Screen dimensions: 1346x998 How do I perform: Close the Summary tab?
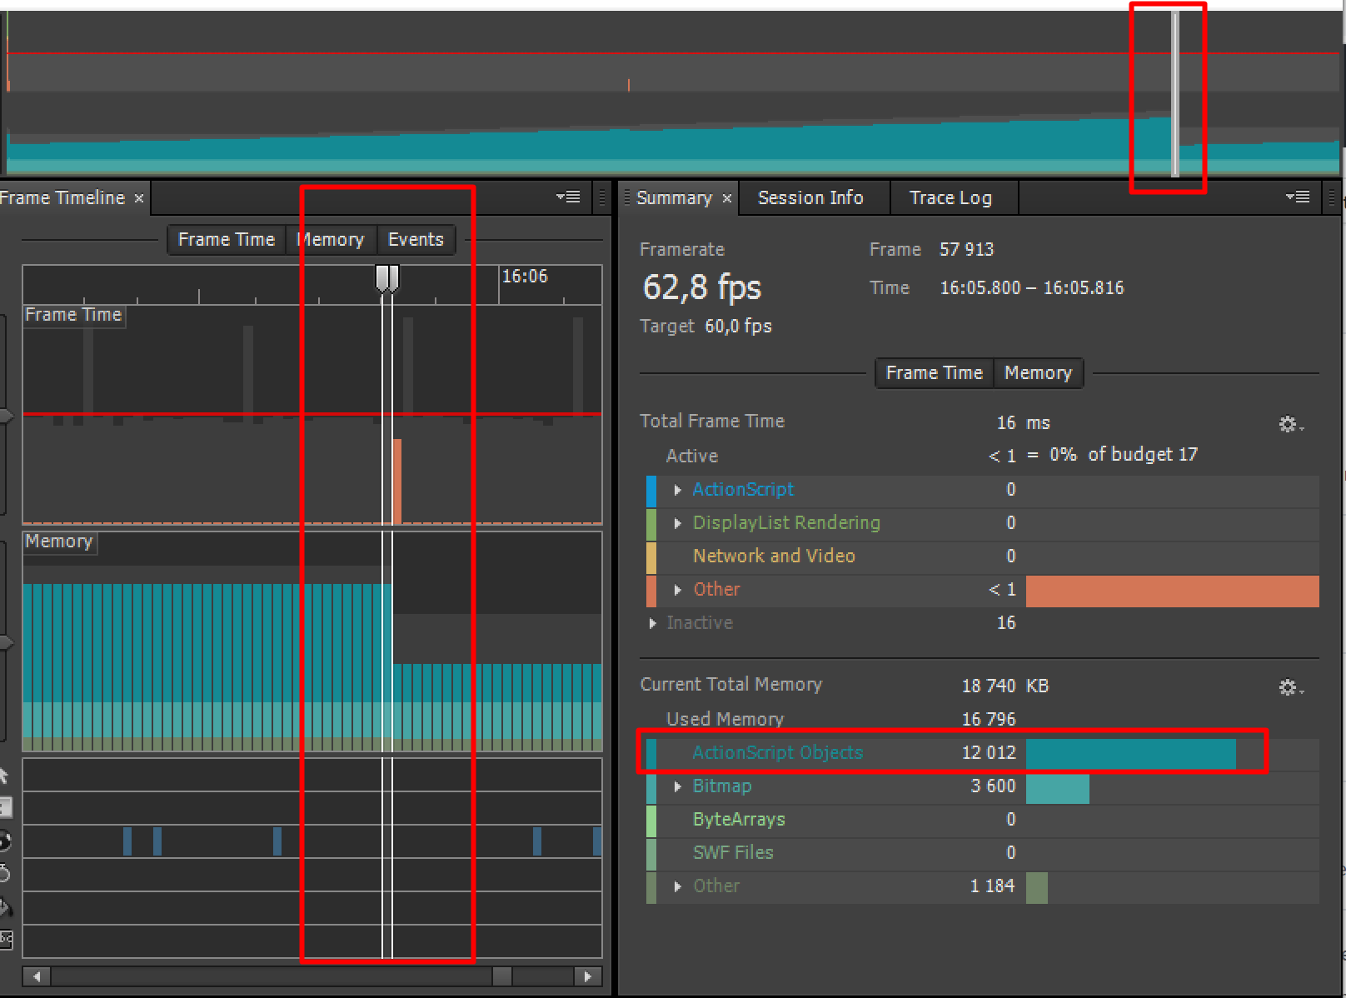click(727, 198)
